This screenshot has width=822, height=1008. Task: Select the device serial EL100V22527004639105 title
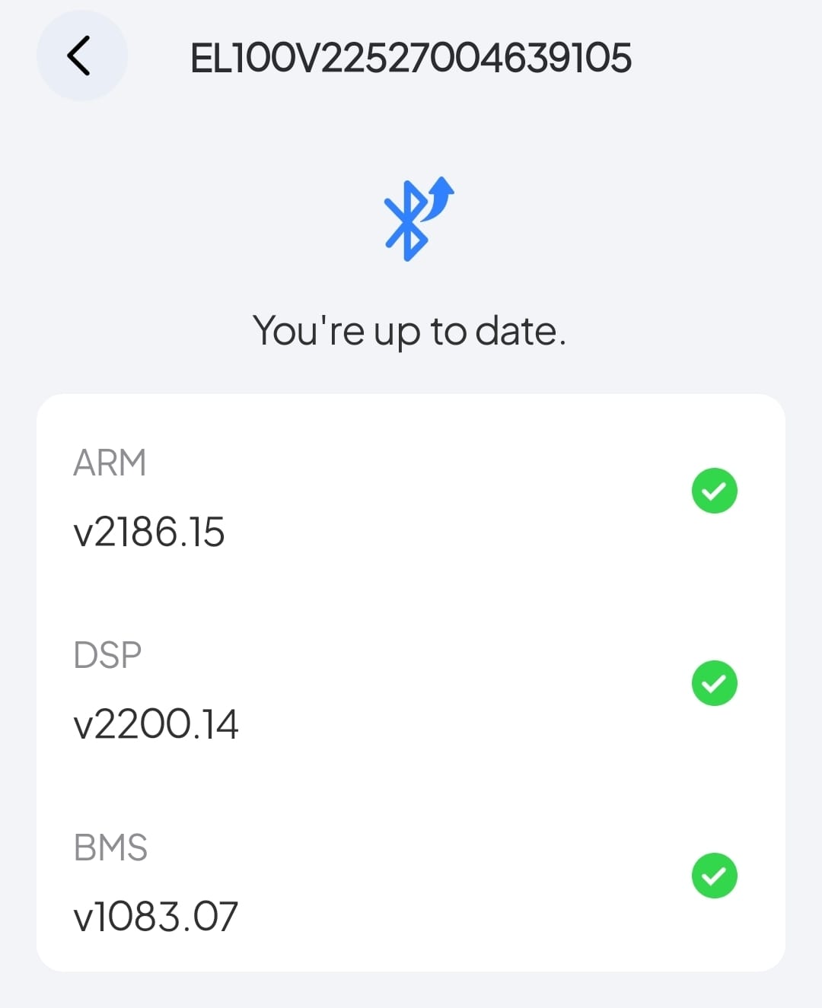(x=411, y=58)
